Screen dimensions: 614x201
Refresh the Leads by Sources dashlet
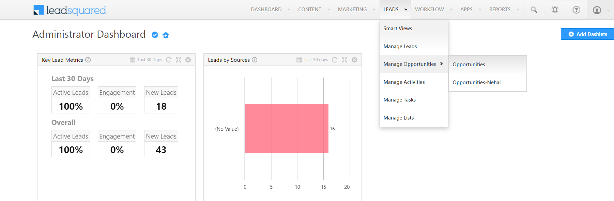[335, 60]
